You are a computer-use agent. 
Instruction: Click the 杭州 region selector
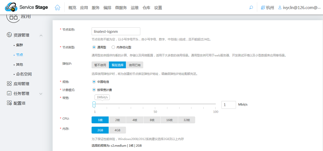tap(270, 8)
